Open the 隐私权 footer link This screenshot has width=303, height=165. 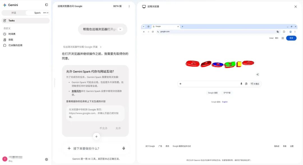pyautogui.click(x=277, y=146)
